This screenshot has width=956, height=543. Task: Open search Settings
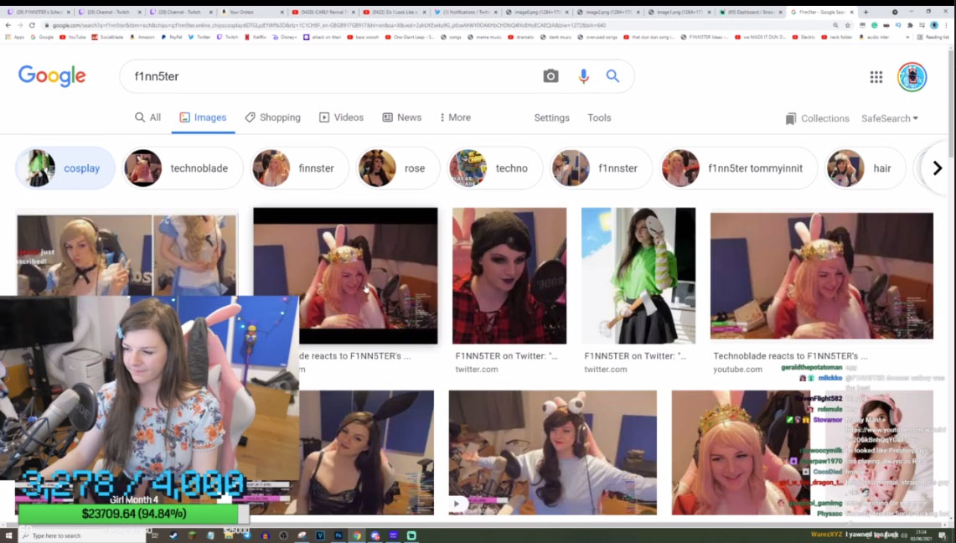pos(552,117)
